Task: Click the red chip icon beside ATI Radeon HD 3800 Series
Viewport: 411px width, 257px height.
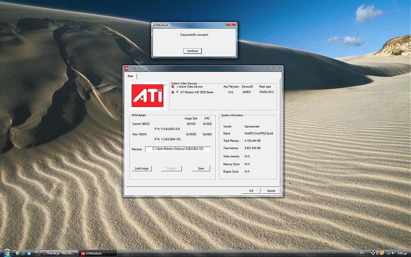Action: pyautogui.click(x=173, y=92)
